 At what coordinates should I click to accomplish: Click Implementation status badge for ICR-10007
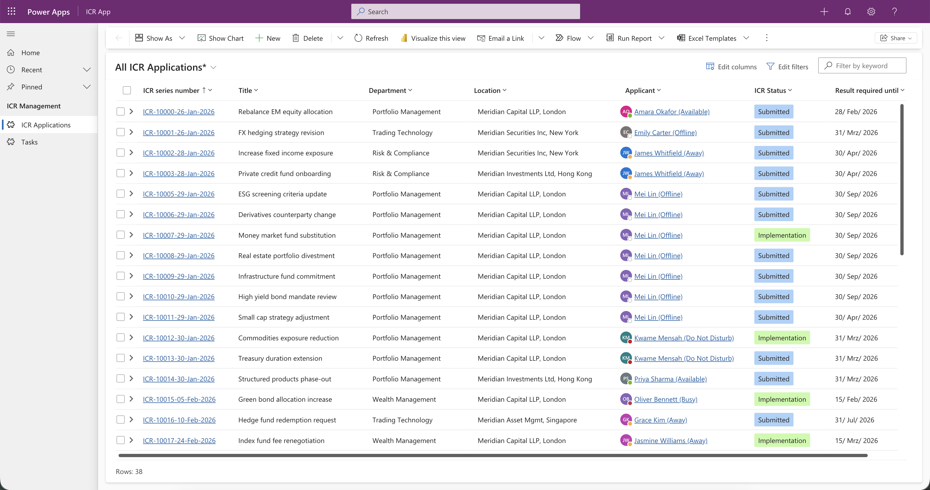point(782,235)
